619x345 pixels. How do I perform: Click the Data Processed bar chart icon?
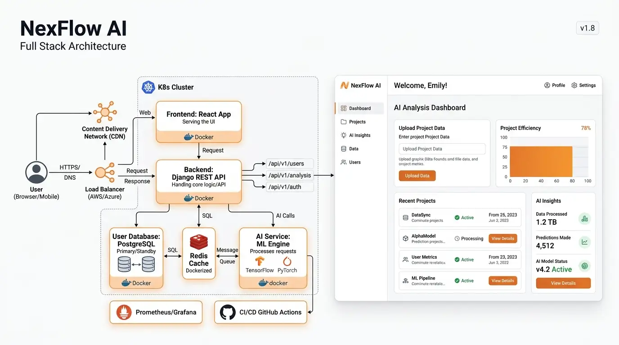coord(584,219)
